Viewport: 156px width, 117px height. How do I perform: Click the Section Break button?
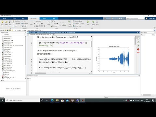pos(78,21)
